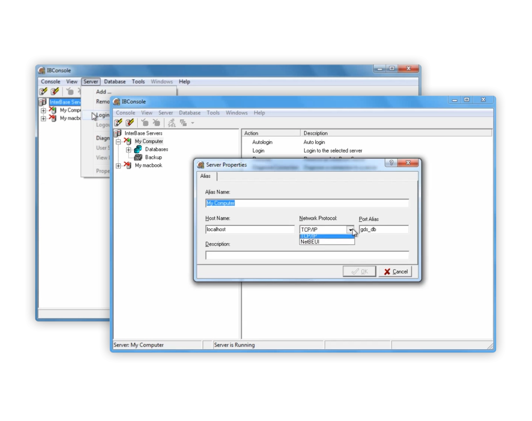Open Console menu in back IBConsole window
Screen dimensions: 532x421
click(50, 82)
